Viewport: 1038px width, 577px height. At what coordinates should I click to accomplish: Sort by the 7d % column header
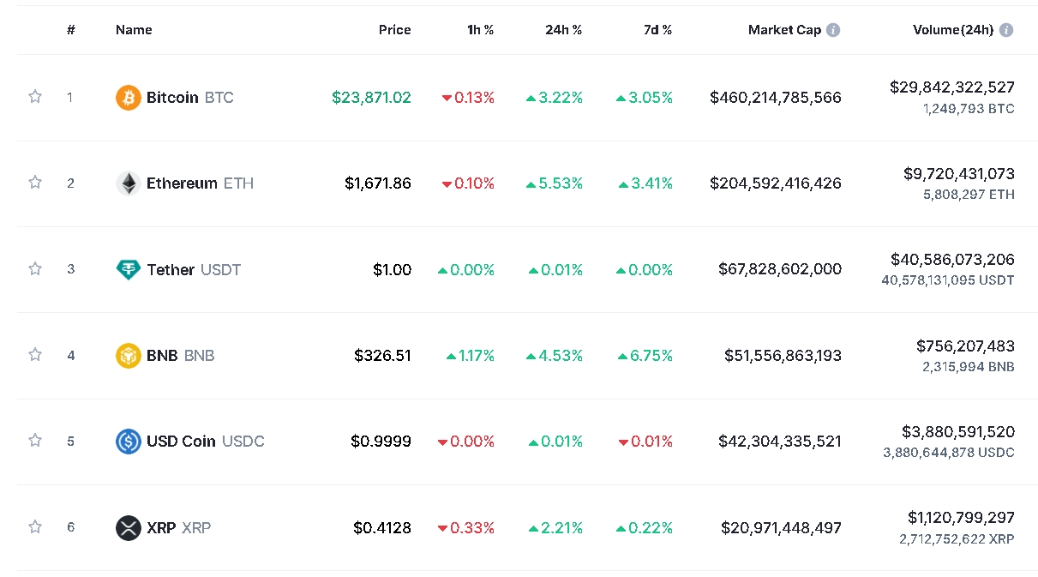(658, 30)
